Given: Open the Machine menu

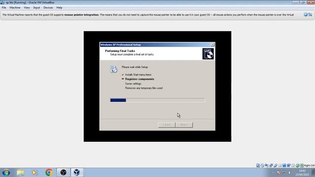Looking at the screenshot, I should (x=15, y=8).
